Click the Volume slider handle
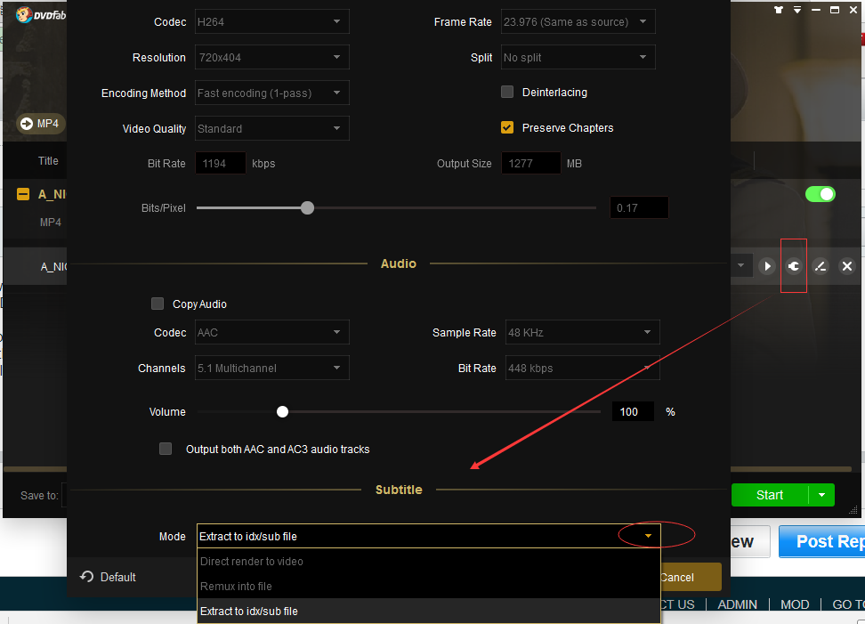Screen dimensions: 865x624 point(282,412)
